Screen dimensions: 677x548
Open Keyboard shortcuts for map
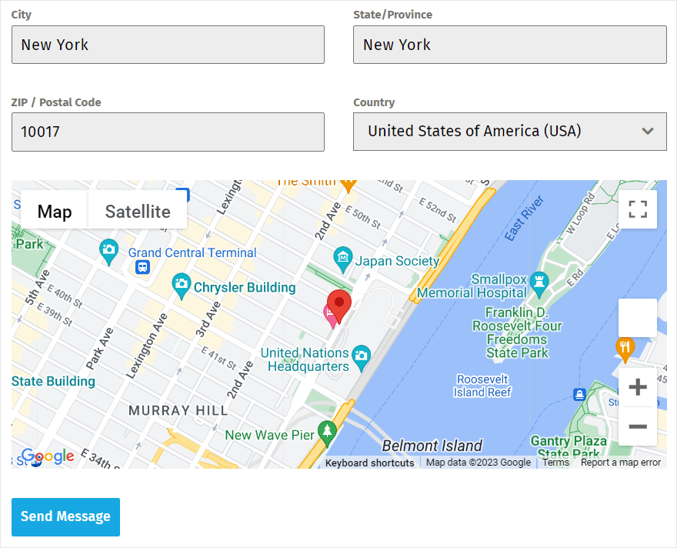369,463
